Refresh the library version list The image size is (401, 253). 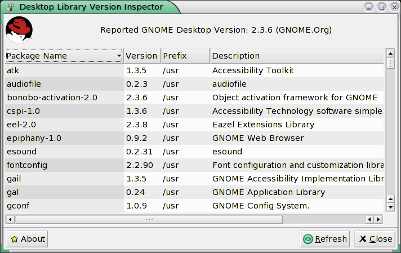(325, 239)
